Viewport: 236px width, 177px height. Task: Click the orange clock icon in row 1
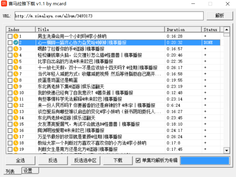click(x=16, y=36)
